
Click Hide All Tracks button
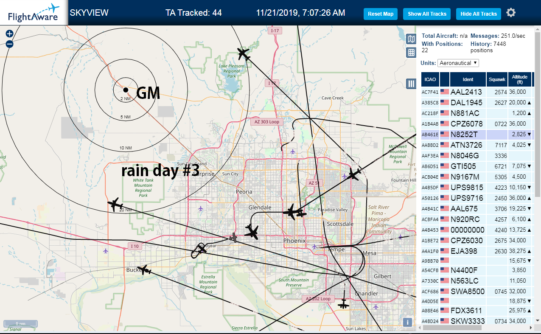[479, 14]
